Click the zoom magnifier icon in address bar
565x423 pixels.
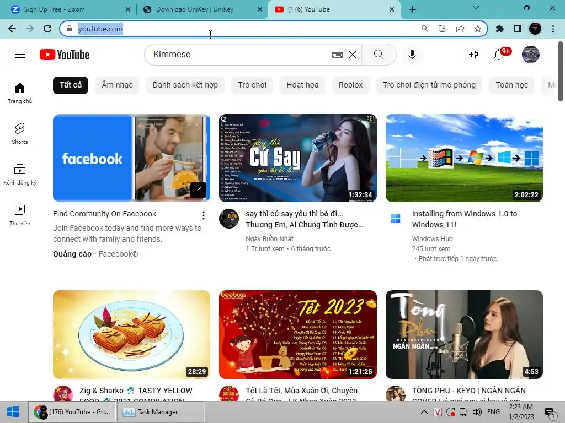point(425,29)
